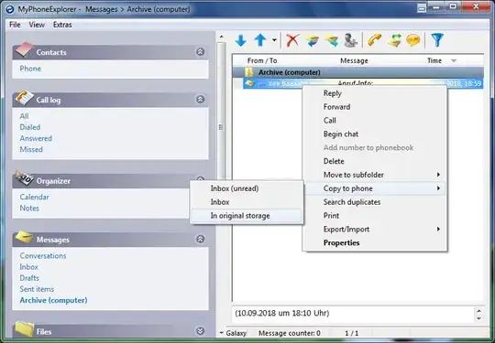Viewport: 495px width, 343px height.
Task: Click the red X delete icon
Action: click(x=292, y=40)
